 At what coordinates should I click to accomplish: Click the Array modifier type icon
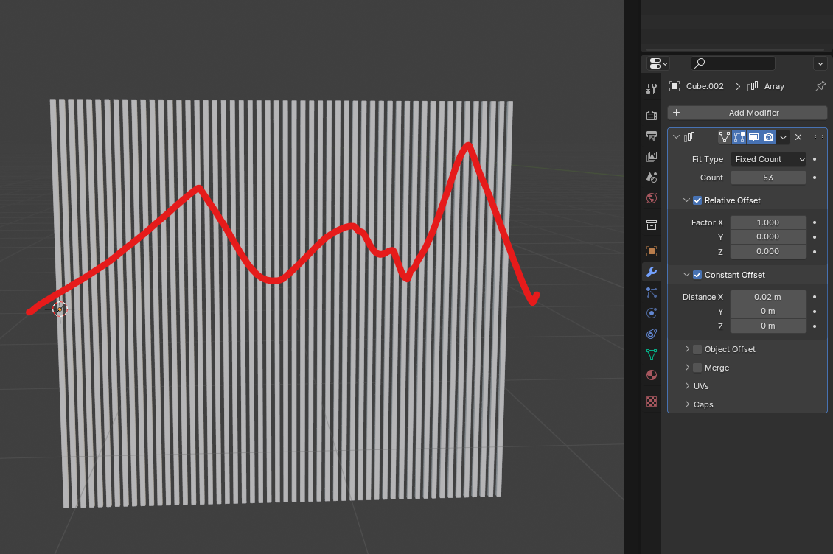[689, 137]
